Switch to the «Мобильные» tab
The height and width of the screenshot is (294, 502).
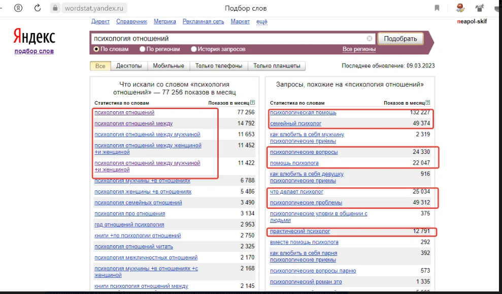(169, 66)
